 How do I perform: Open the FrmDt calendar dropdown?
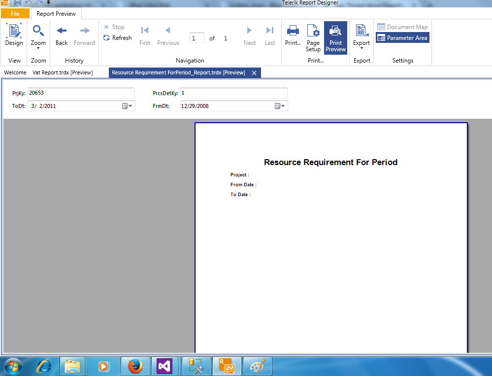tap(280, 106)
